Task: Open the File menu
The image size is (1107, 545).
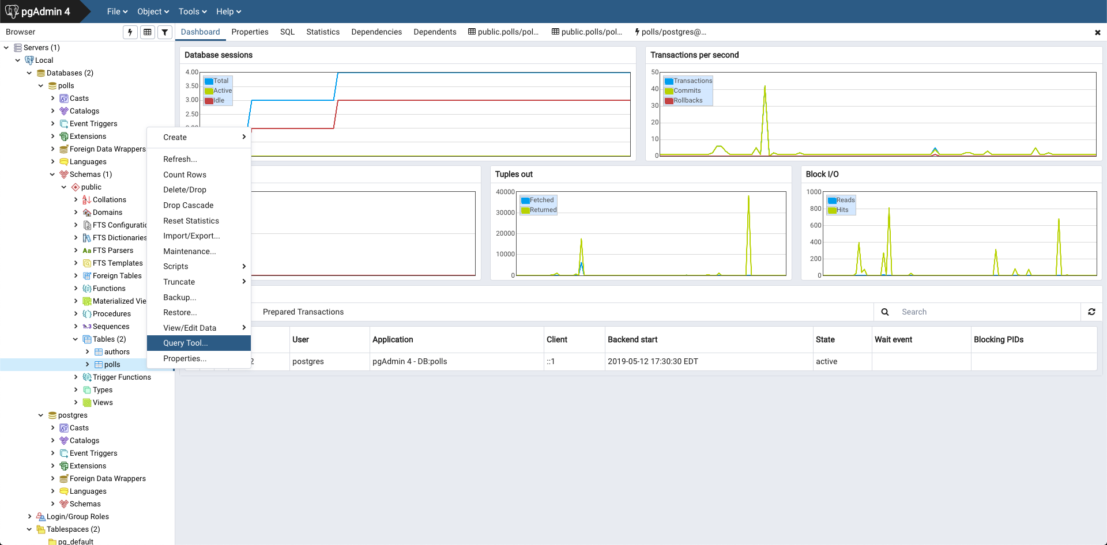Action: pyautogui.click(x=117, y=12)
